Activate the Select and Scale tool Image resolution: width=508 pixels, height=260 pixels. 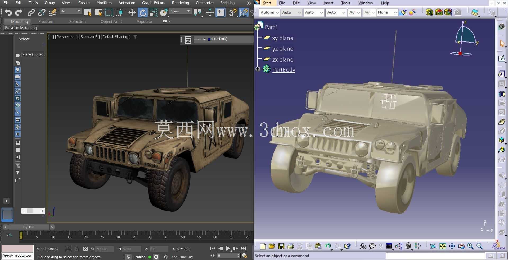coord(153,12)
